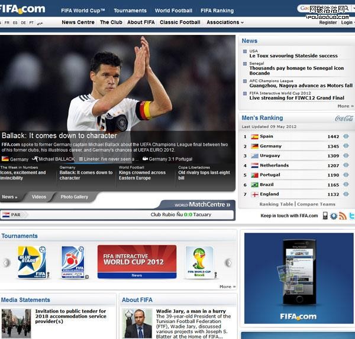
Task: Open the FIFA Ranking menu
Action: pyautogui.click(x=217, y=11)
